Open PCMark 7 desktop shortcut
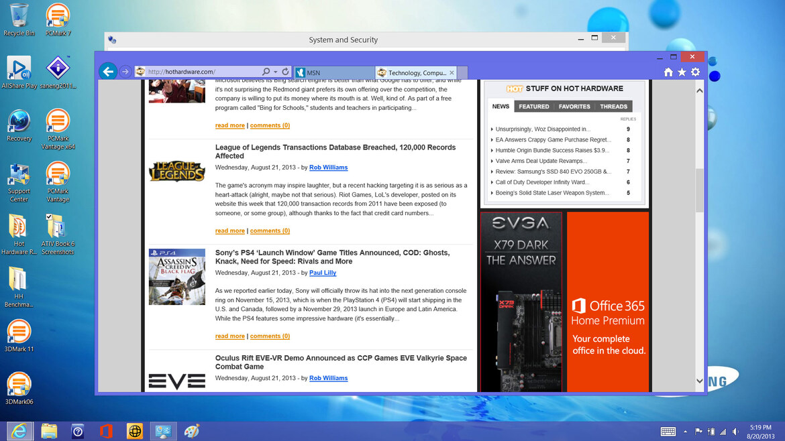The width and height of the screenshot is (785, 441). 58,20
